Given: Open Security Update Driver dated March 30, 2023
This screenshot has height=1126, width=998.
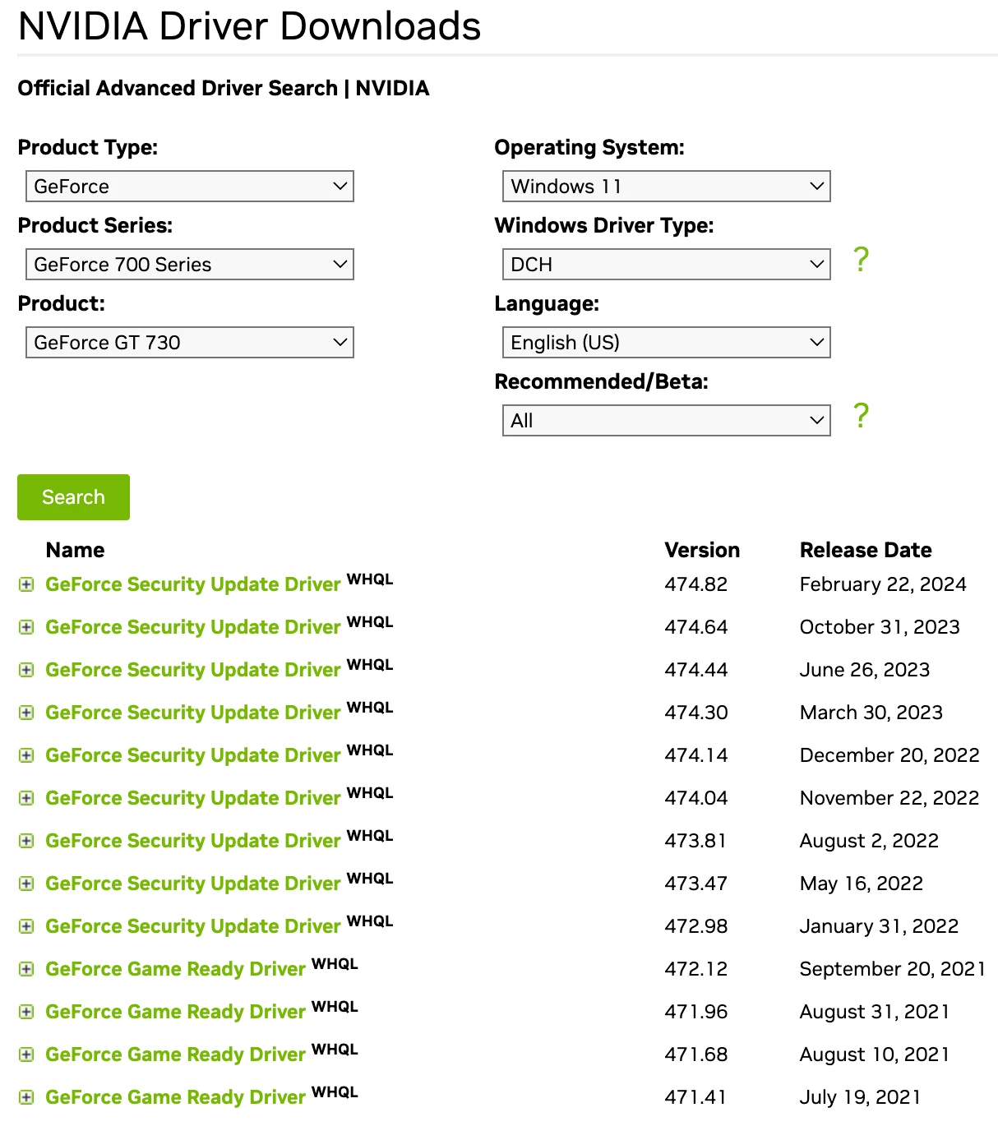Looking at the screenshot, I should point(192,713).
